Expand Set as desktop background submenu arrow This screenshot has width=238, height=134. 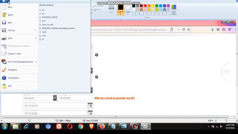36,62
